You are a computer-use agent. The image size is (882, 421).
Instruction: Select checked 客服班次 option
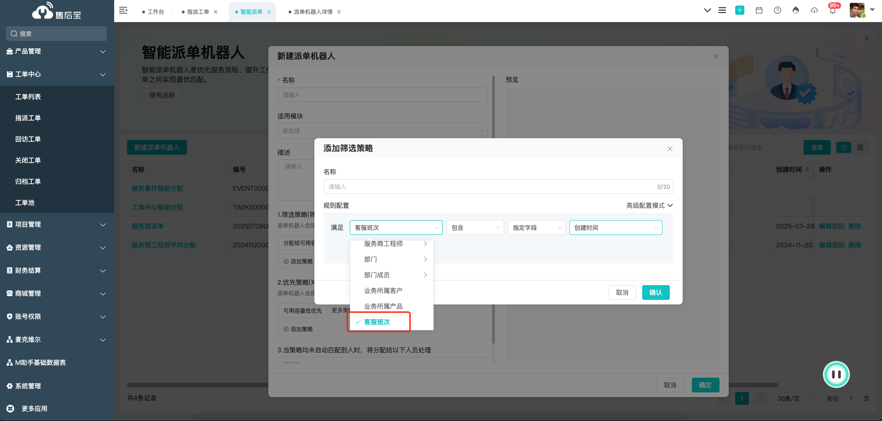(x=392, y=322)
